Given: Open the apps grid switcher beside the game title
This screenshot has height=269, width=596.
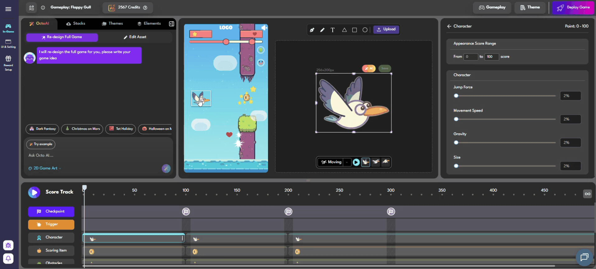Looking at the screenshot, I should [x=31, y=8].
